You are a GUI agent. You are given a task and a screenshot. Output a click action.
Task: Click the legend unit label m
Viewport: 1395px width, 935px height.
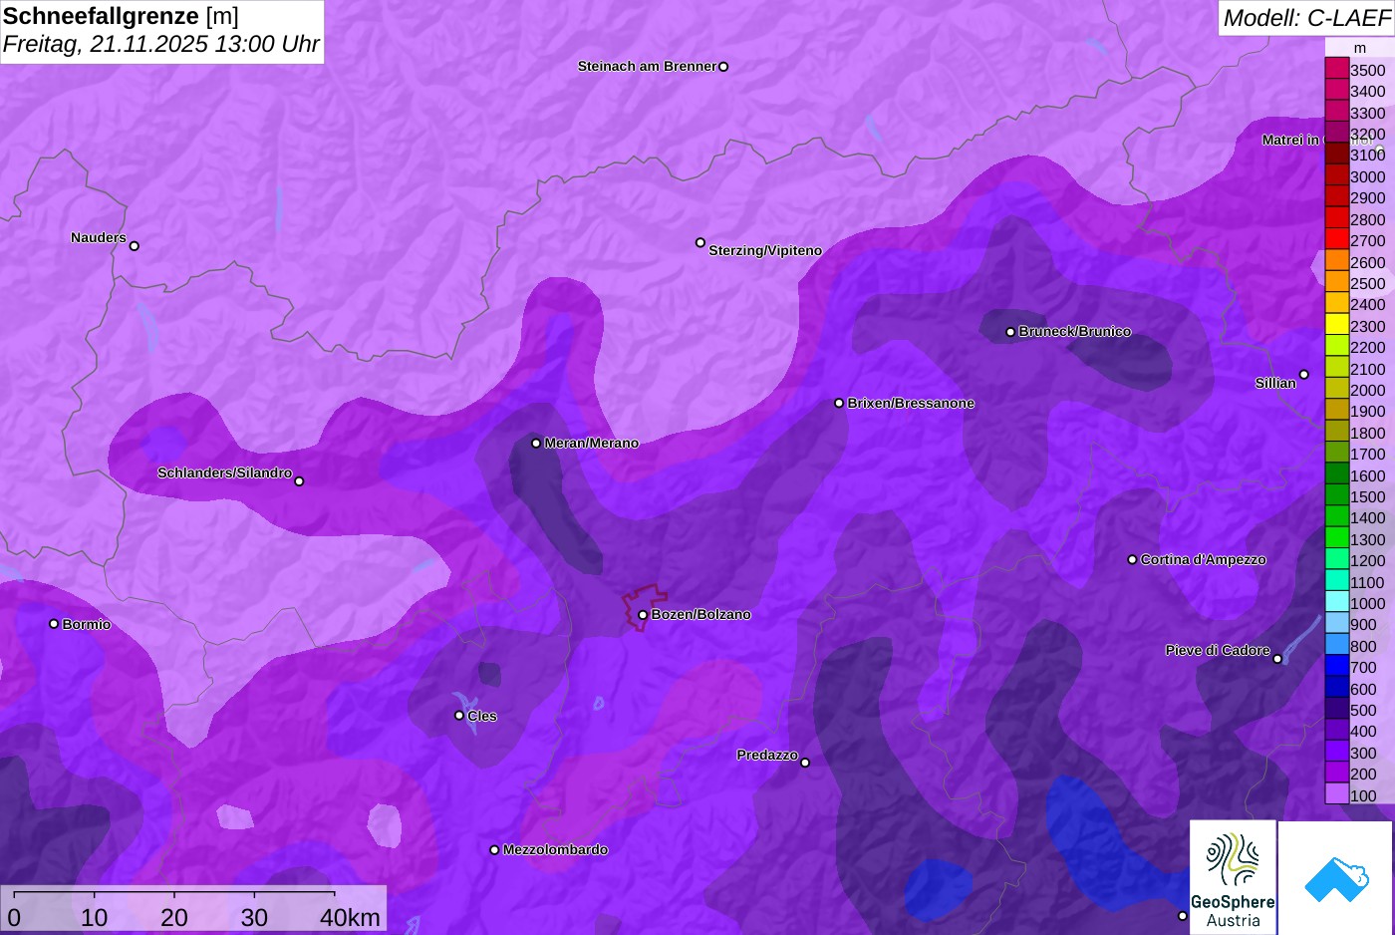point(1359,48)
